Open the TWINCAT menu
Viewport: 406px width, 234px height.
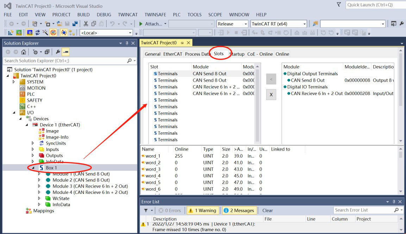pos(128,15)
